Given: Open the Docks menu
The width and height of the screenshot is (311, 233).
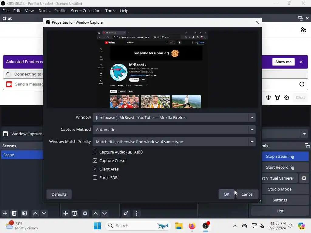Looking at the screenshot, I should [44, 11].
